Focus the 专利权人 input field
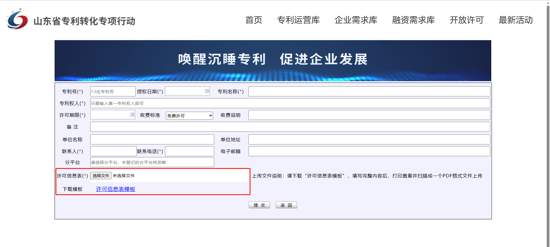Screen dimensions: 550x247 click(290, 103)
